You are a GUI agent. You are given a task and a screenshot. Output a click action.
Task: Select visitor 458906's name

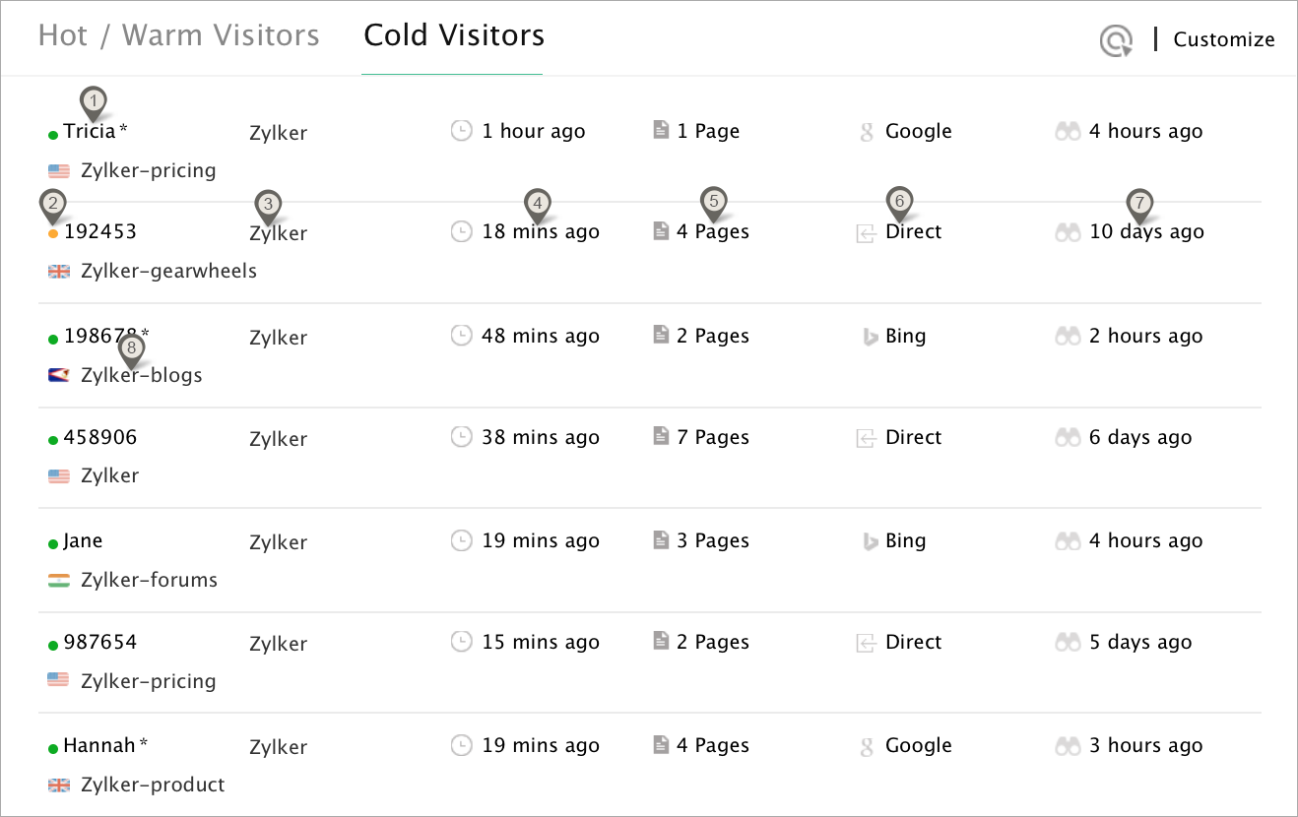coord(100,437)
